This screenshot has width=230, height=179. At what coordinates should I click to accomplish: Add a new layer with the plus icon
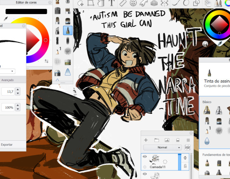pyautogui.click(x=146, y=140)
